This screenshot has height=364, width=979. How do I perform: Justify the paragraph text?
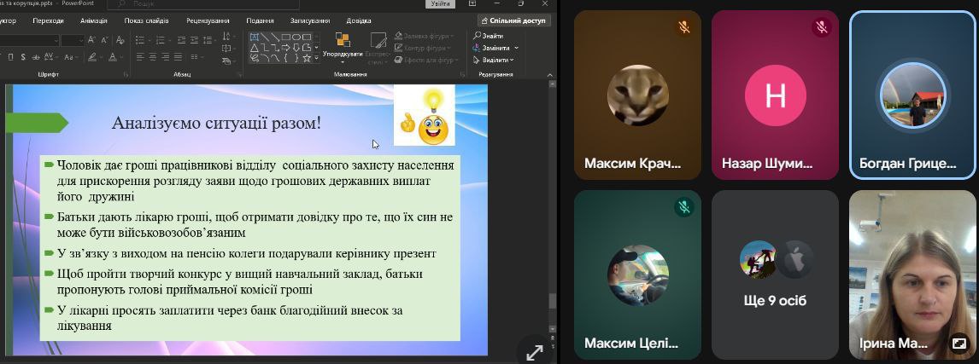coord(178,57)
